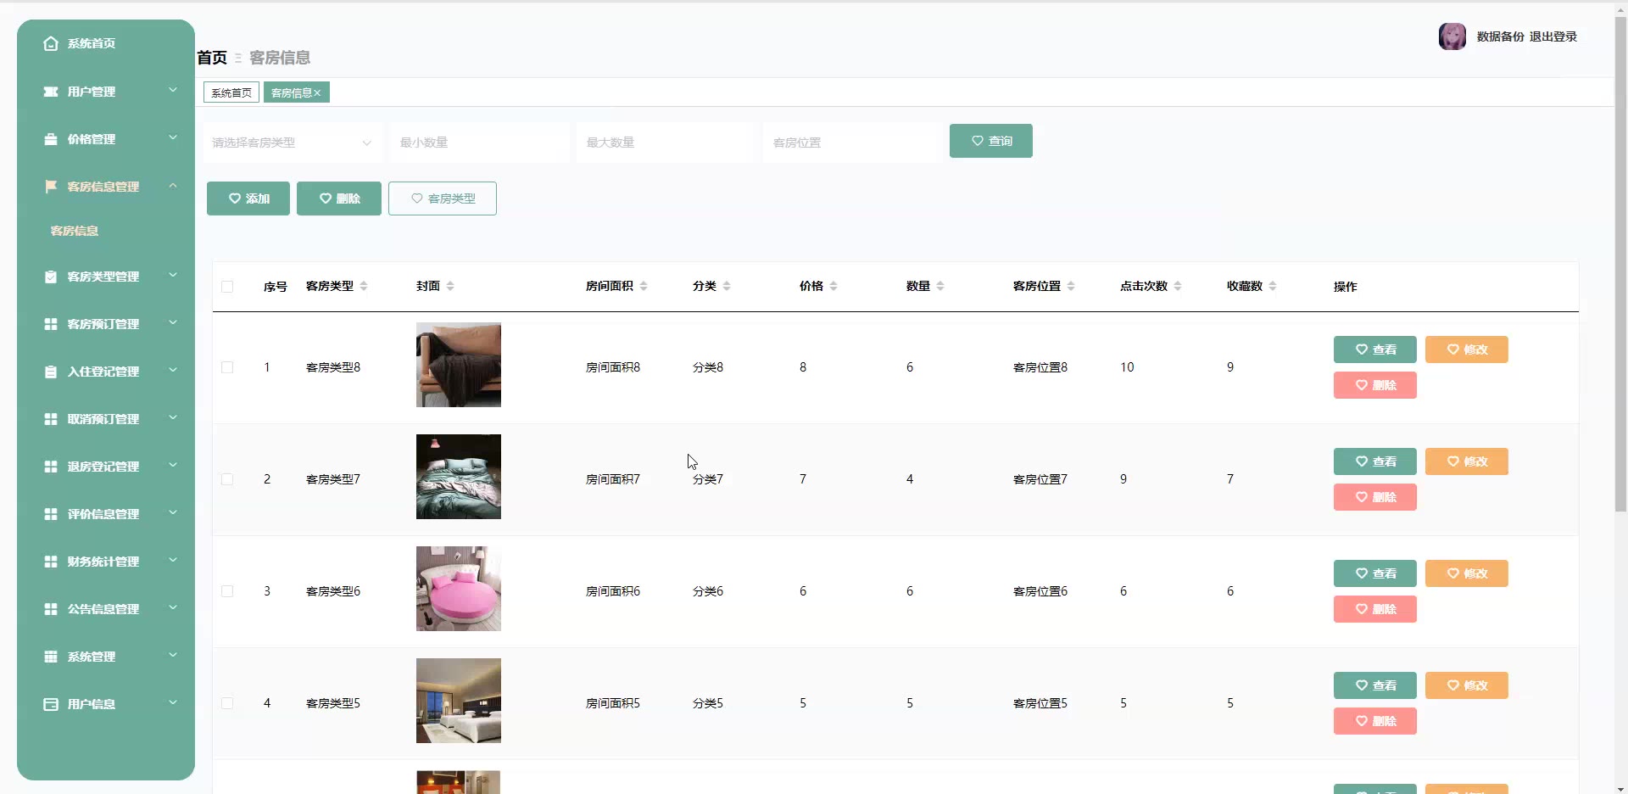Sort by 客房类型 column arrows
This screenshot has width=1628, height=794.
click(364, 286)
